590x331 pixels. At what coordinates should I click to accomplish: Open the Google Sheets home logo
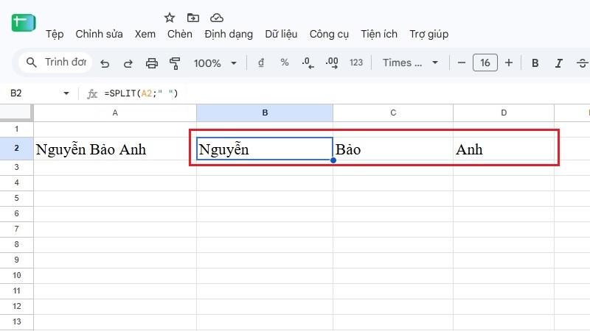point(24,23)
